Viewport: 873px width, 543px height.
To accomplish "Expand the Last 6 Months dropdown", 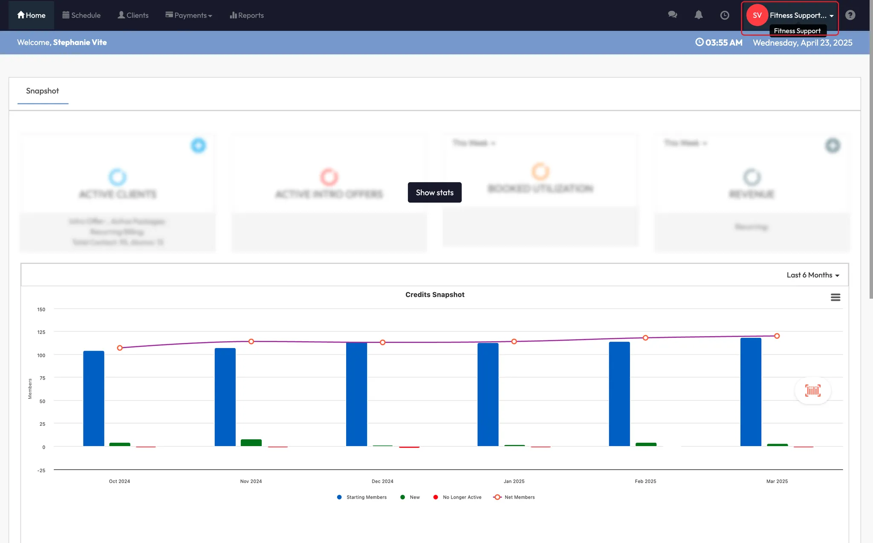I will [x=812, y=275].
